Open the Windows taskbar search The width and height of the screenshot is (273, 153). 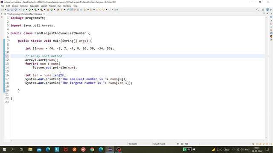pos(13,149)
